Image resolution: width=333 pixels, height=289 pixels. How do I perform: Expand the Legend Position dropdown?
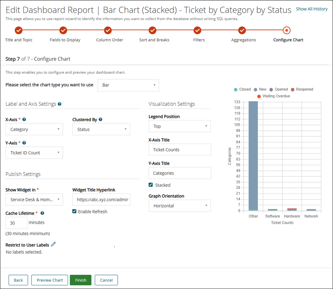click(x=179, y=126)
